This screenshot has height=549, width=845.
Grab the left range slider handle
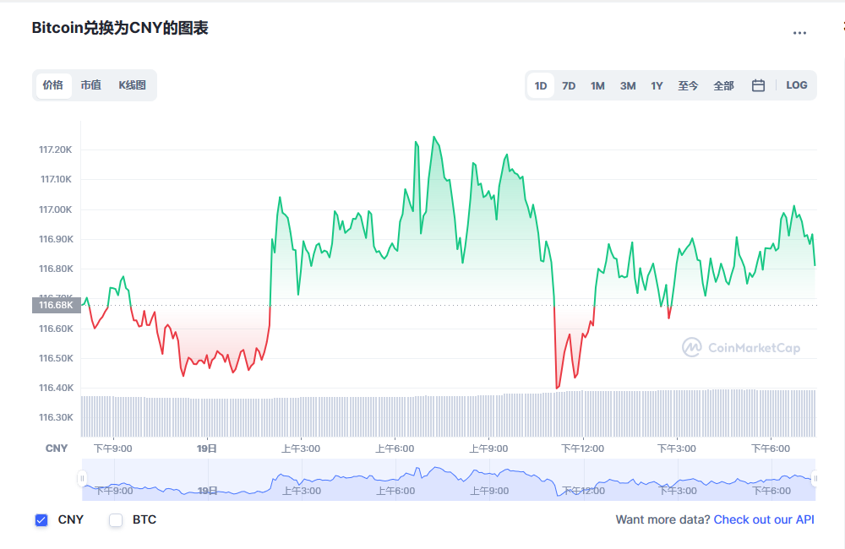click(82, 478)
